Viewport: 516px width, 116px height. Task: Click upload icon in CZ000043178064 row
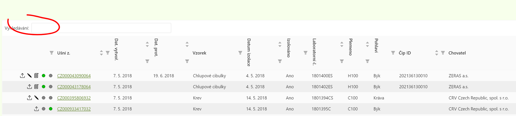tap(29, 87)
